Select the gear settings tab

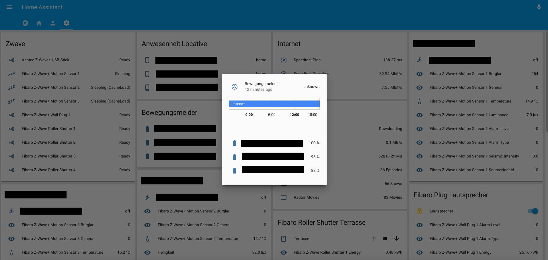click(67, 23)
